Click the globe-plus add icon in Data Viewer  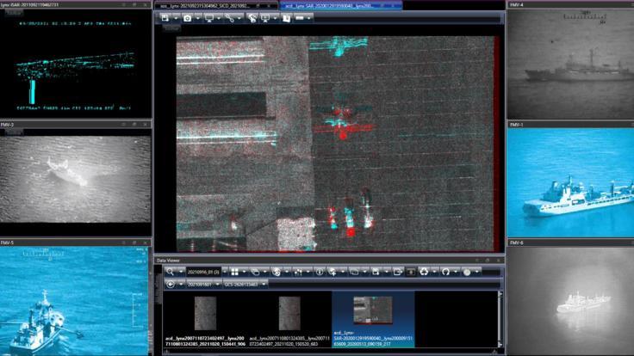point(333,272)
